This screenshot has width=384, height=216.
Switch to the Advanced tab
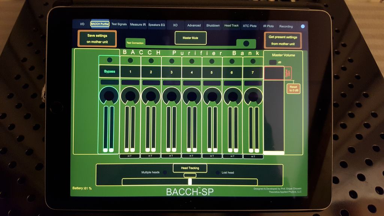click(194, 25)
